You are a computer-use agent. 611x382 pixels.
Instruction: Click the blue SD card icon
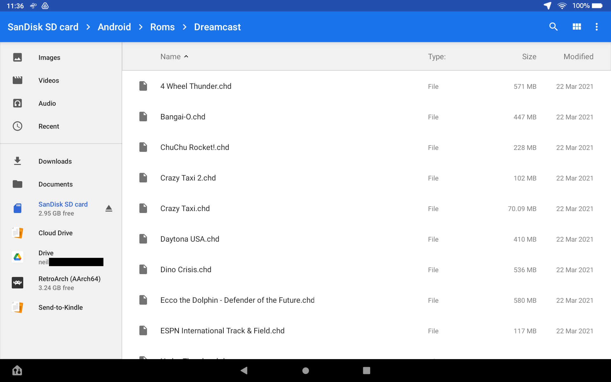(x=18, y=209)
